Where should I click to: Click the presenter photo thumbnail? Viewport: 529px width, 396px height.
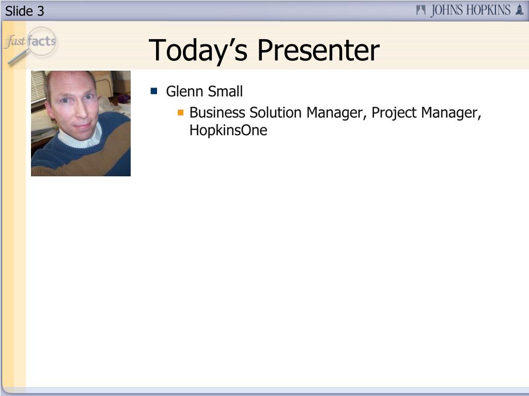pos(81,123)
